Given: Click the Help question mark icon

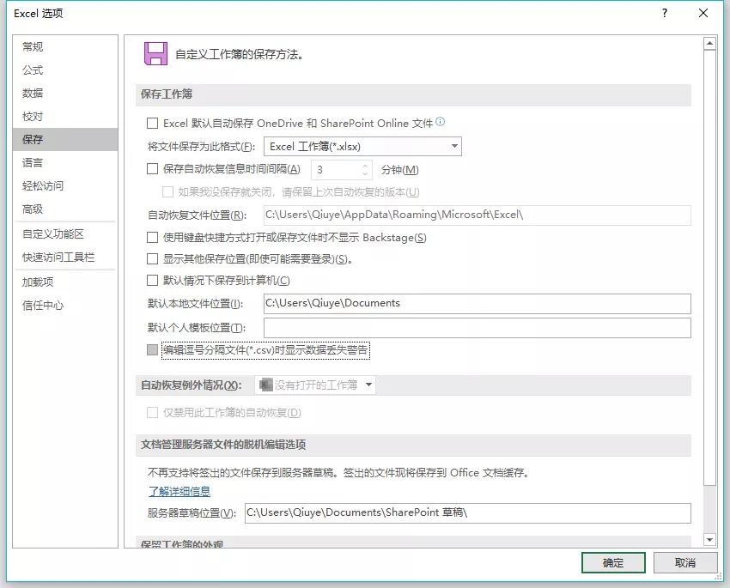Looking at the screenshot, I should [x=664, y=14].
